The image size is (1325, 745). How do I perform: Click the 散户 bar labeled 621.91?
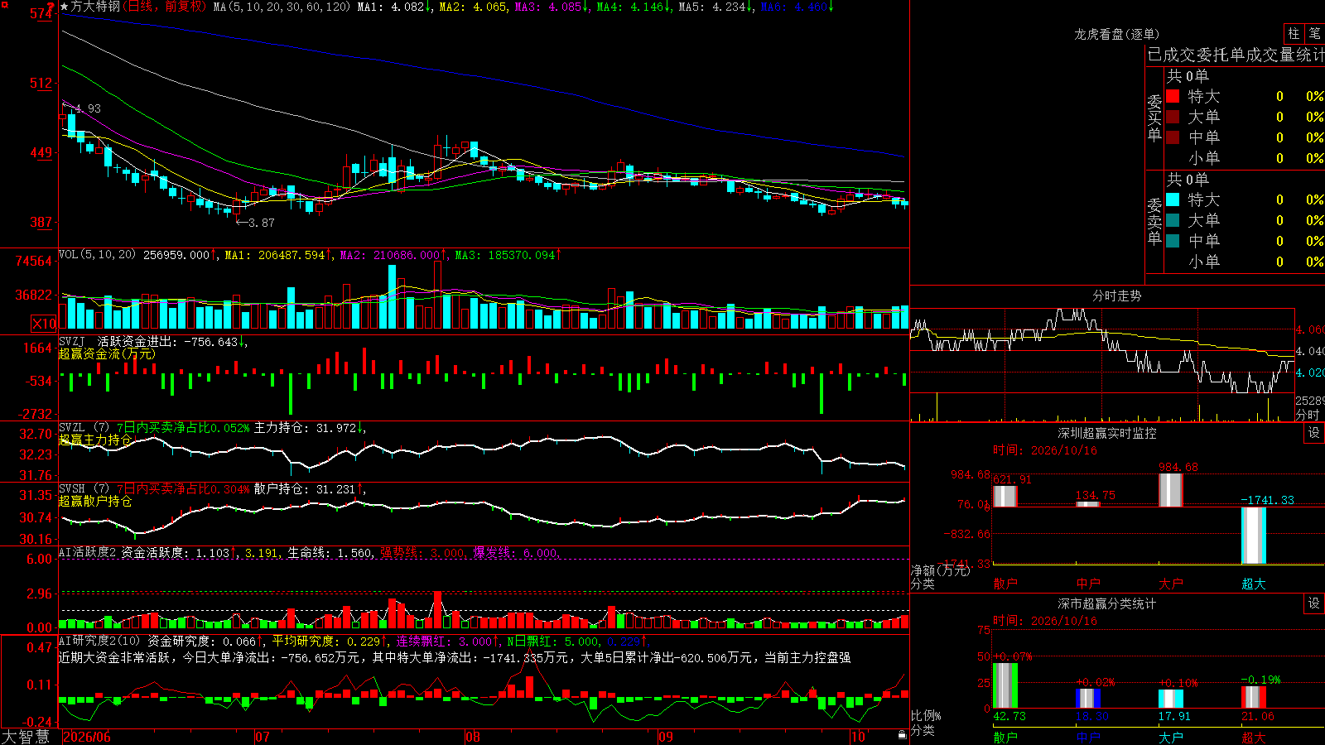[1005, 496]
